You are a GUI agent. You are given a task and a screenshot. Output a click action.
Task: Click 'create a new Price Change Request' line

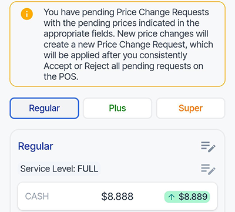[128, 45]
